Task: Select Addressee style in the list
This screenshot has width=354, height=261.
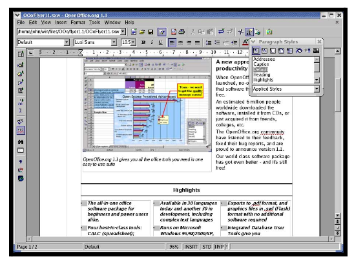Action: (x=264, y=59)
